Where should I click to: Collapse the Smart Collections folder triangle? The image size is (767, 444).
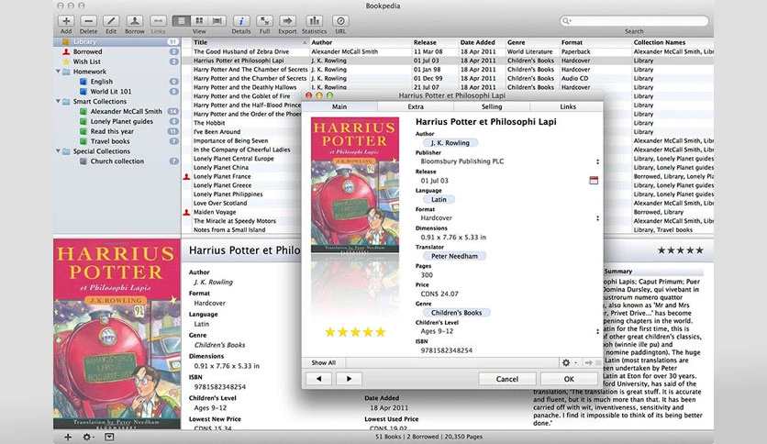(x=58, y=101)
